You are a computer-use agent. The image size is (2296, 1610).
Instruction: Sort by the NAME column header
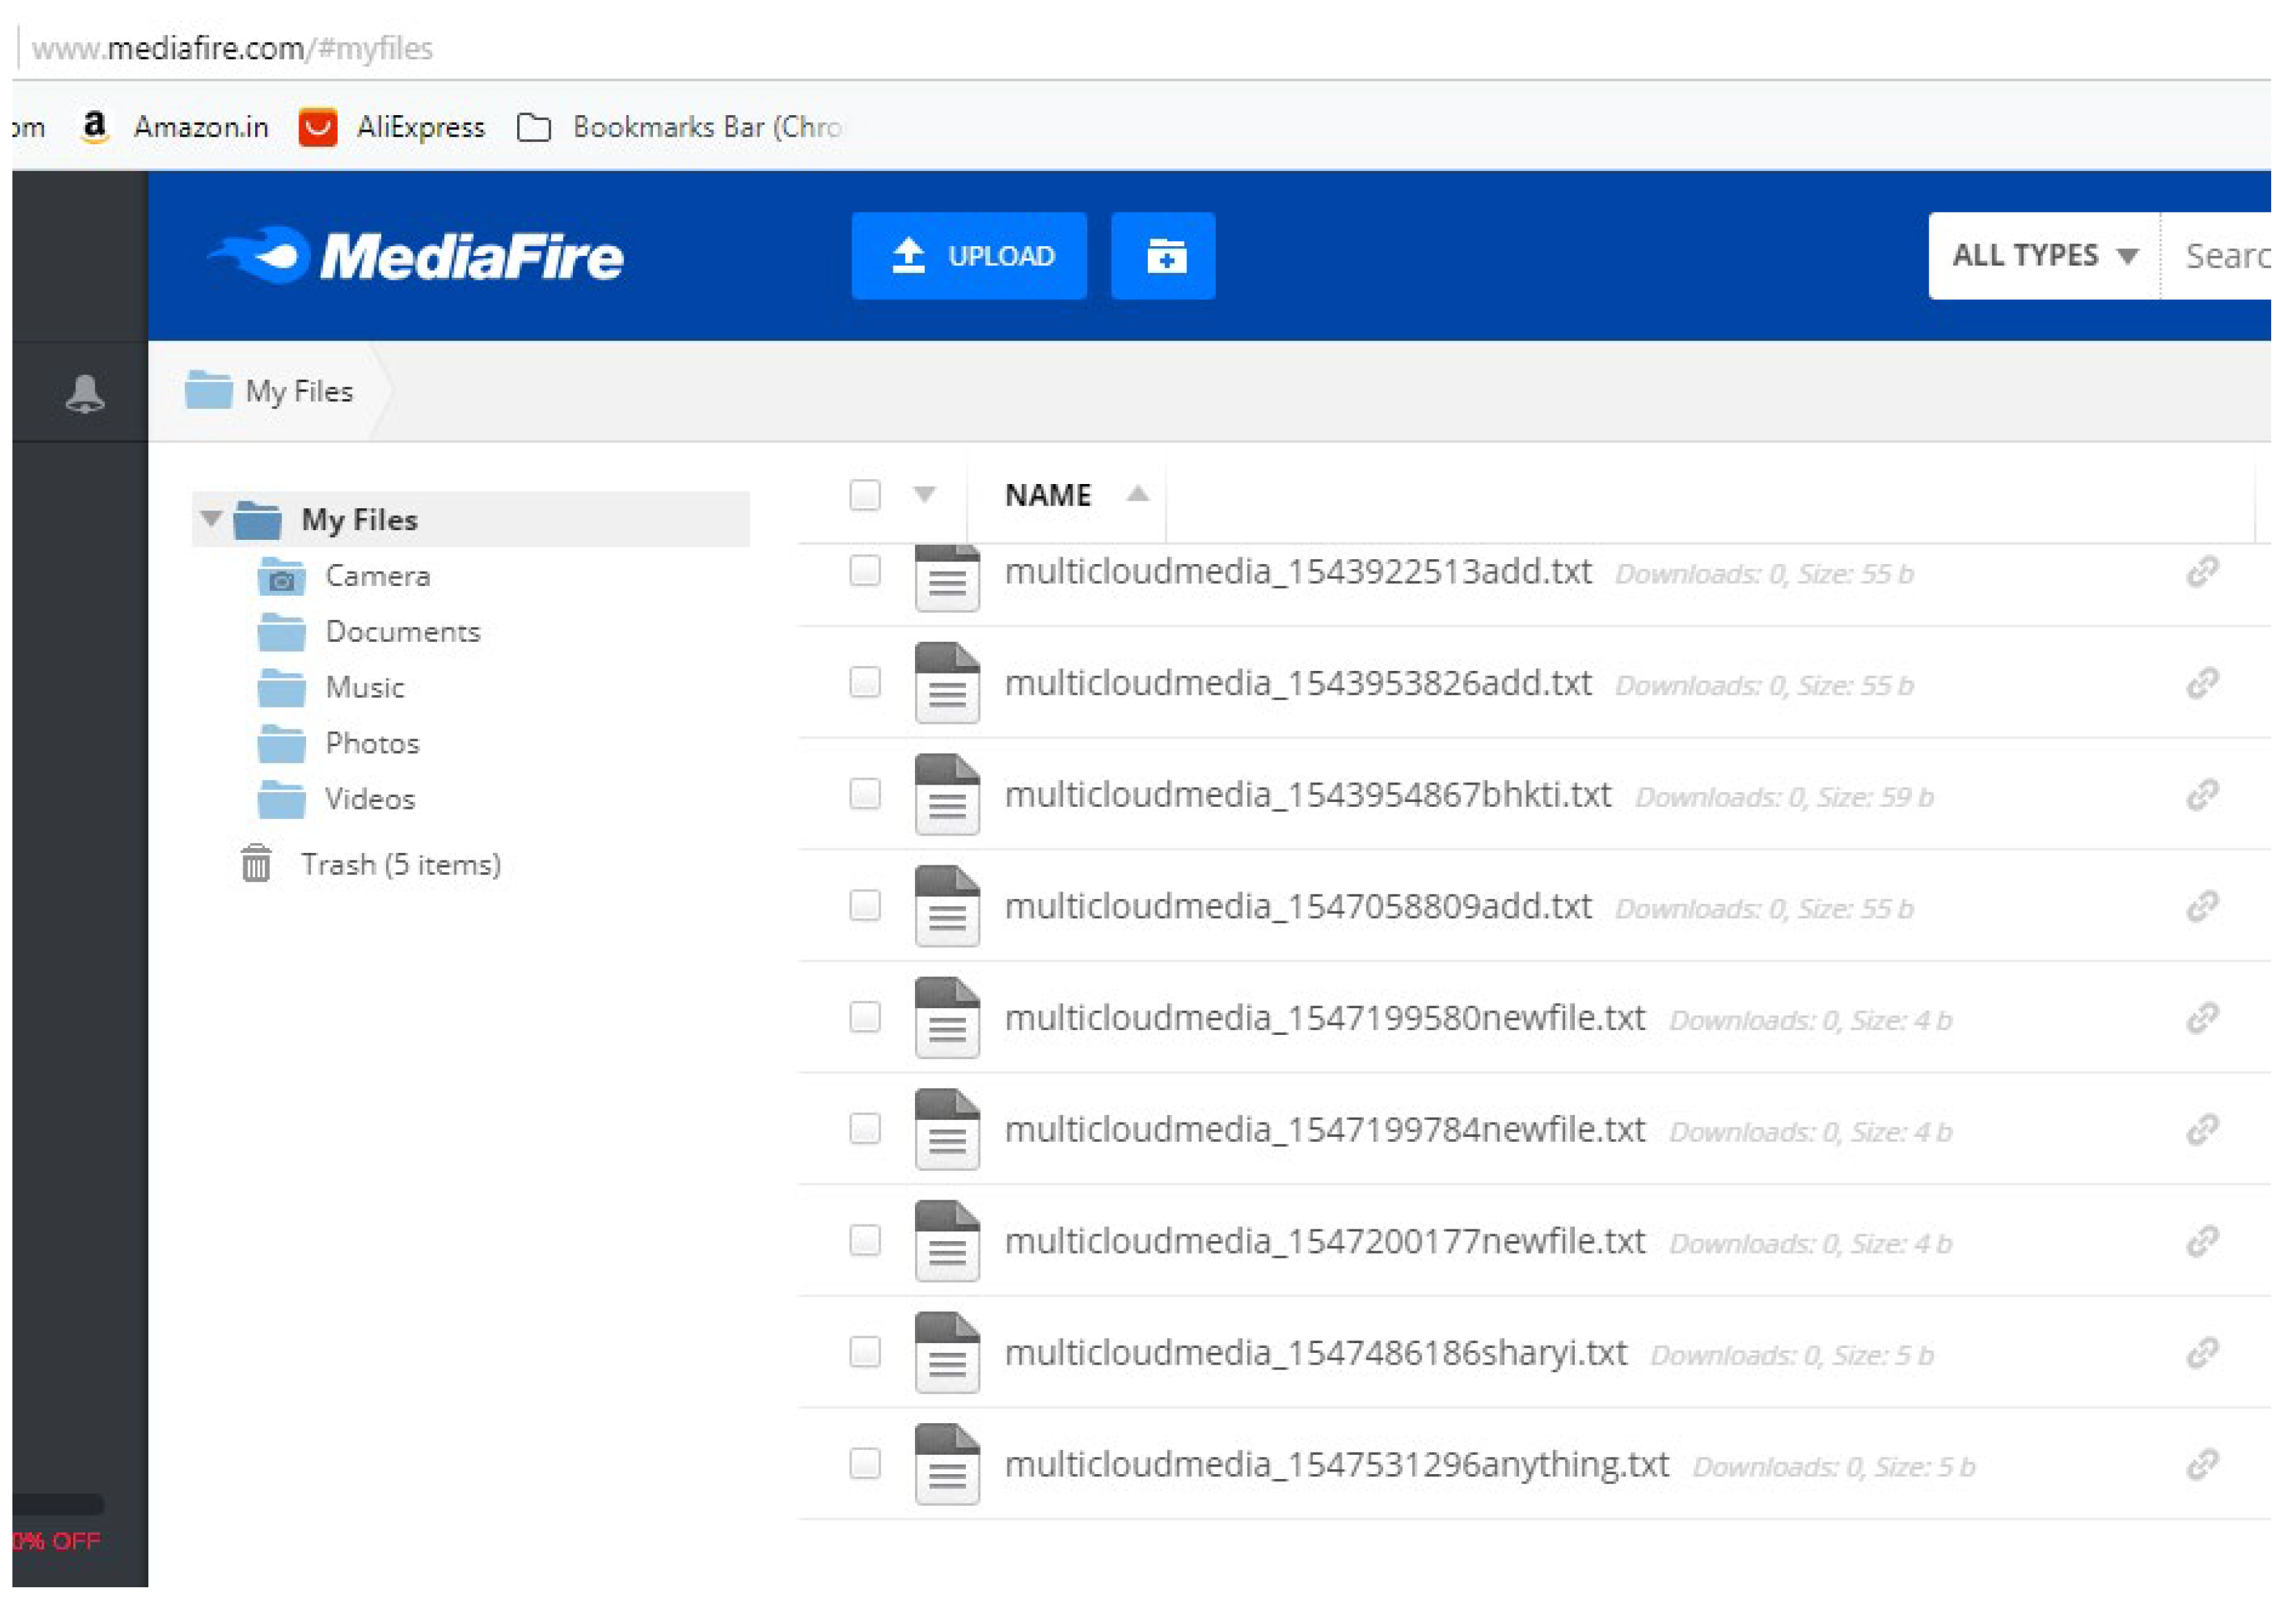pos(1048,495)
